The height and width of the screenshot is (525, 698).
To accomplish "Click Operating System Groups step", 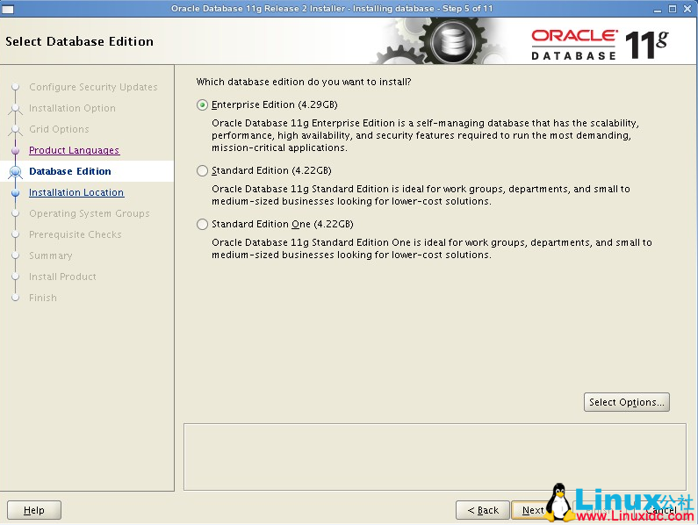I will [89, 213].
